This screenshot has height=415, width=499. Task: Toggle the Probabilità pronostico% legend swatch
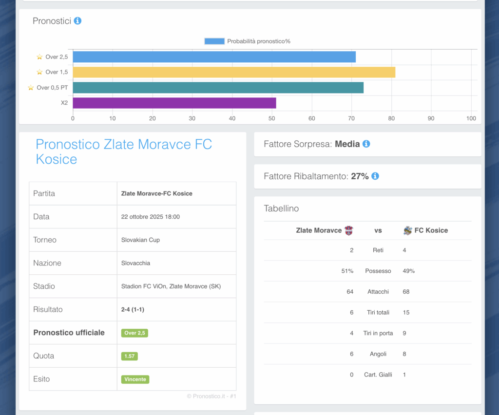point(214,41)
